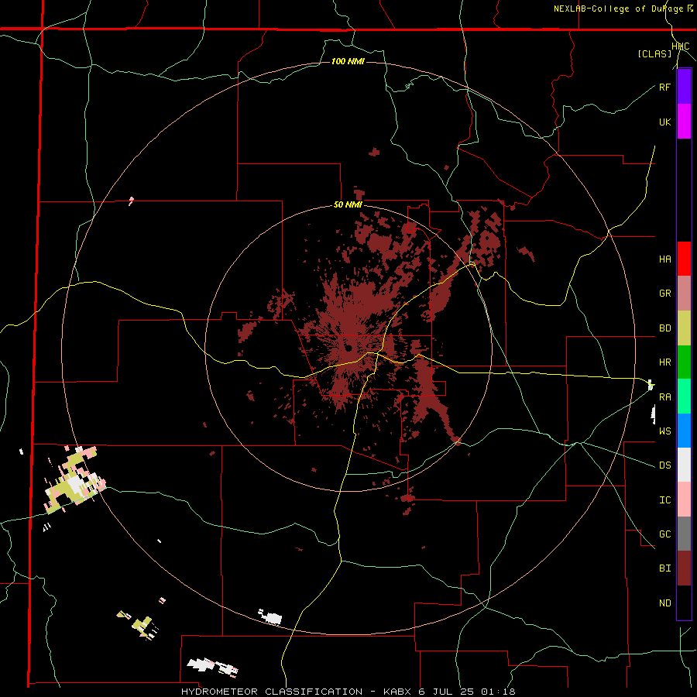Select the DS white legend swatch
Viewport: 697px width, 697px height.
(684, 465)
